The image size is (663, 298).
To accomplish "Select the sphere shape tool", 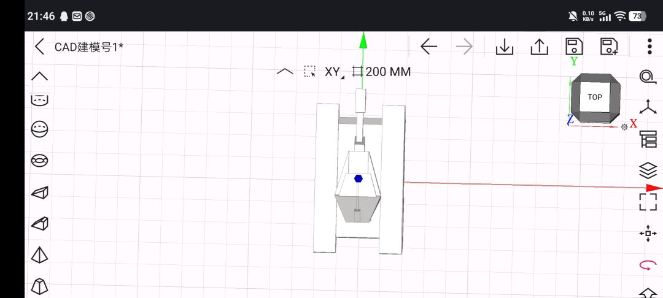I will [x=40, y=129].
